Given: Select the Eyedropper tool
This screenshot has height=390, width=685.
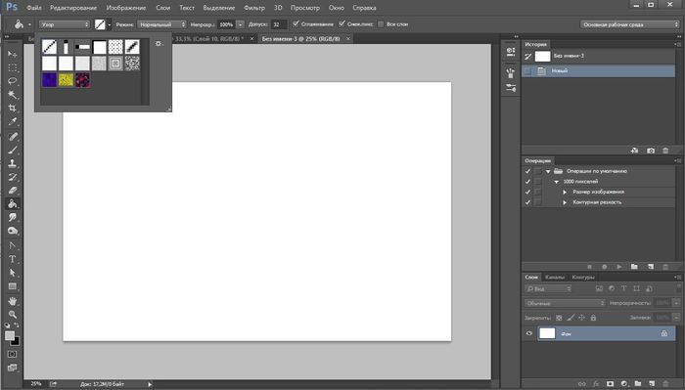Looking at the screenshot, I should point(12,122).
